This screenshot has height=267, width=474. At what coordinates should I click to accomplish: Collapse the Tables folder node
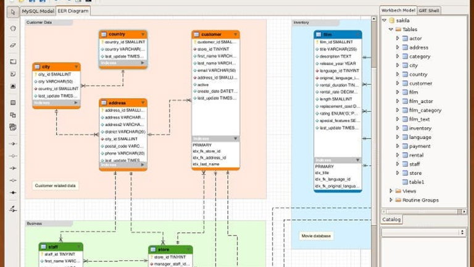pyautogui.click(x=391, y=30)
